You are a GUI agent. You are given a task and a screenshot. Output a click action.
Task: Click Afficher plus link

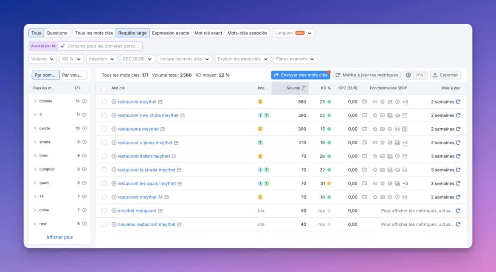[x=59, y=237]
